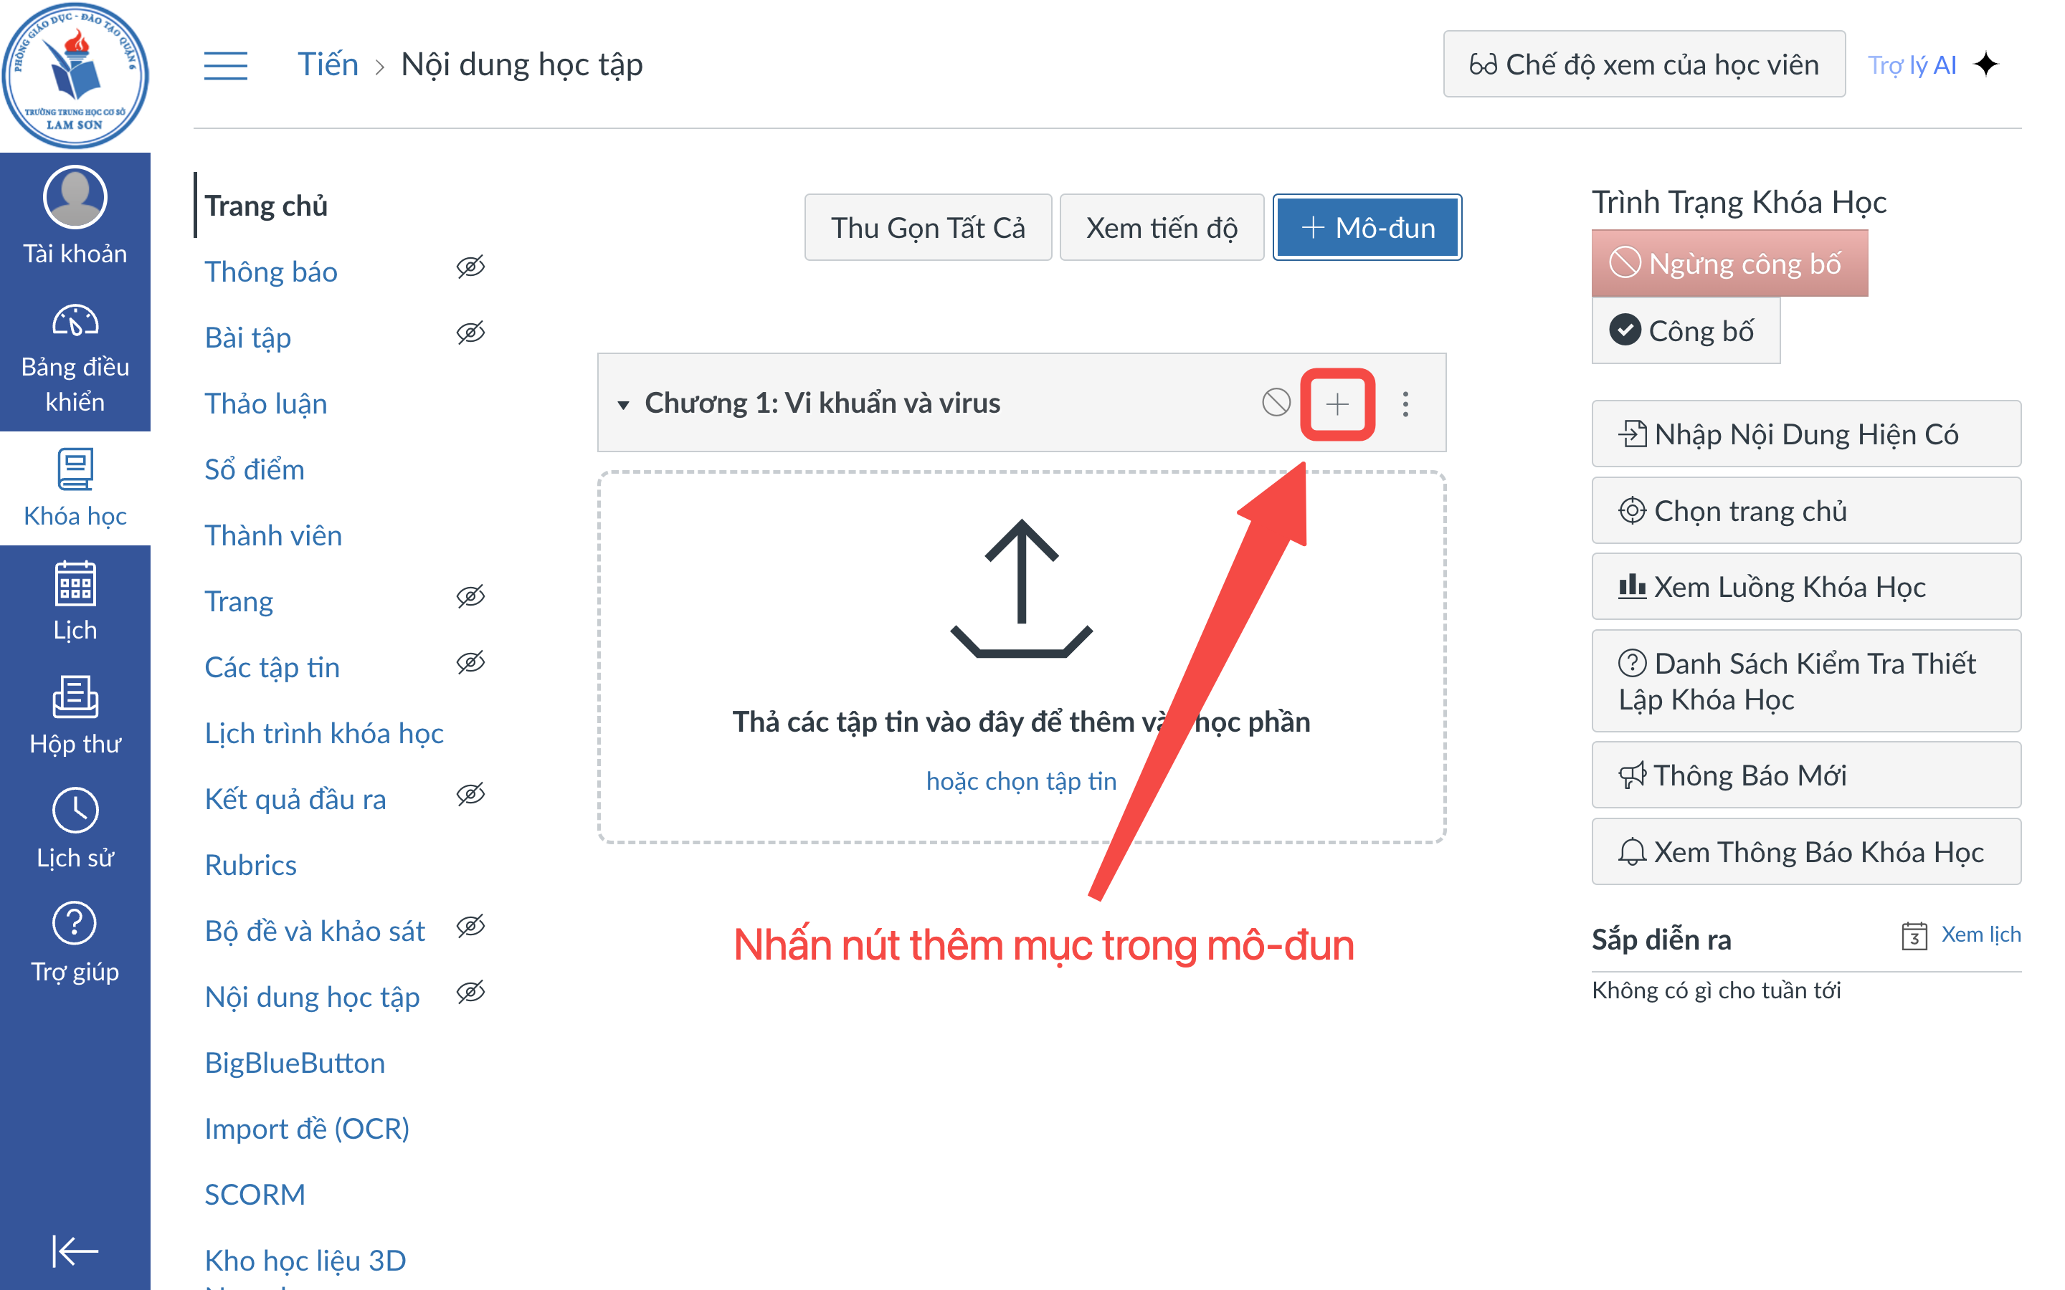Click Thông Báo Mới button
This screenshot has width=2065, height=1290.
[1805, 775]
